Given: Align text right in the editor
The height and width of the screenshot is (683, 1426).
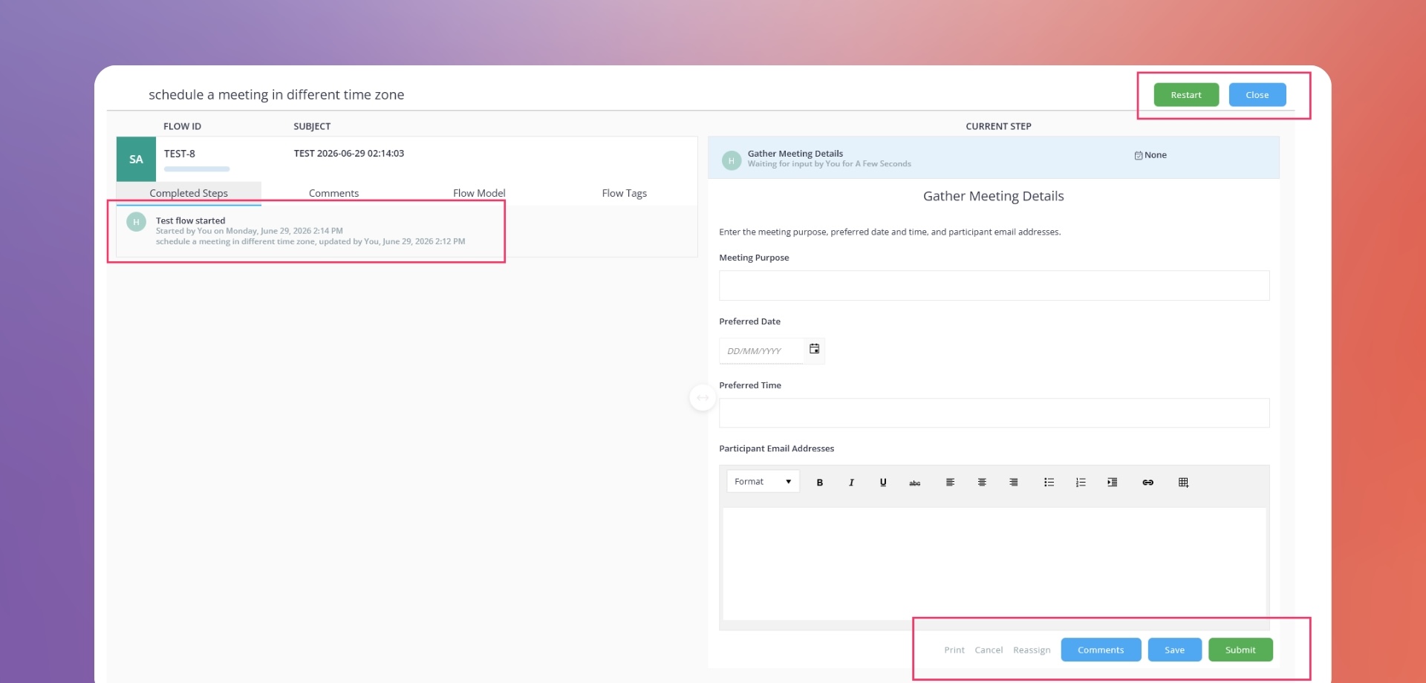Looking at the screenshot, I should pyautogui.click(x=1014, y=483).
